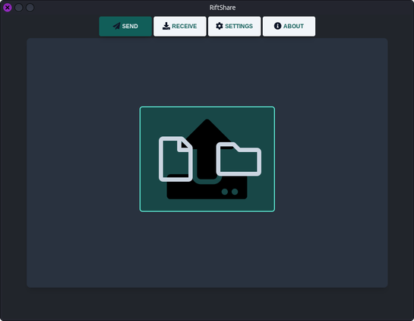This screenshot has width=414, height=321.
Task: Switch to the Send tab
Action: click(125, 26)
